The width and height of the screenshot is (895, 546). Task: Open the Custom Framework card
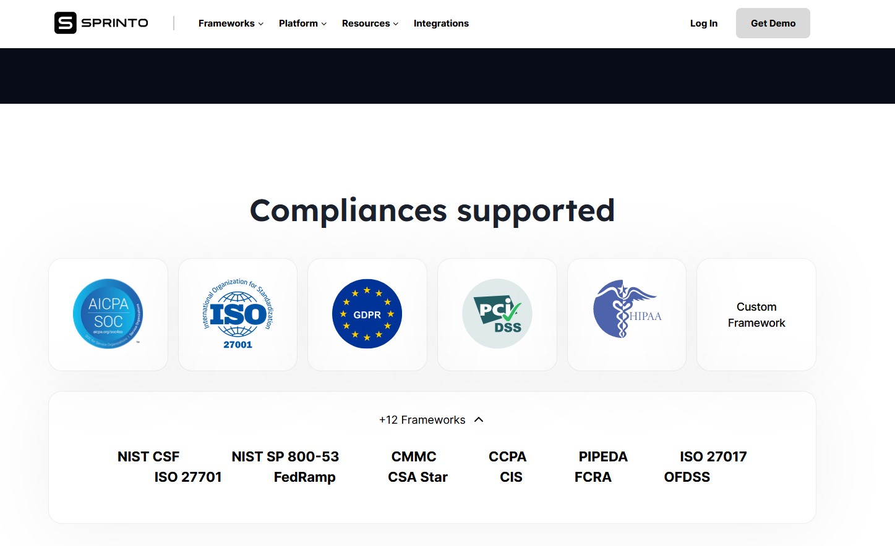pyautogui.click(x=756, y=314)
